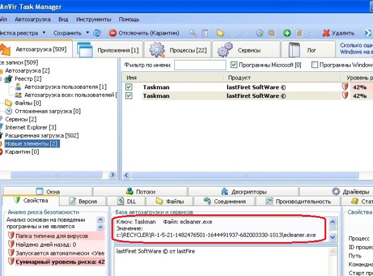Select Расширенная загрузка [502] tree item

click(42, 135)
